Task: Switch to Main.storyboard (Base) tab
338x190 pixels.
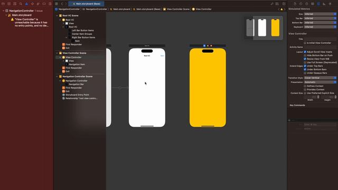Action: [x=86, y=4]
